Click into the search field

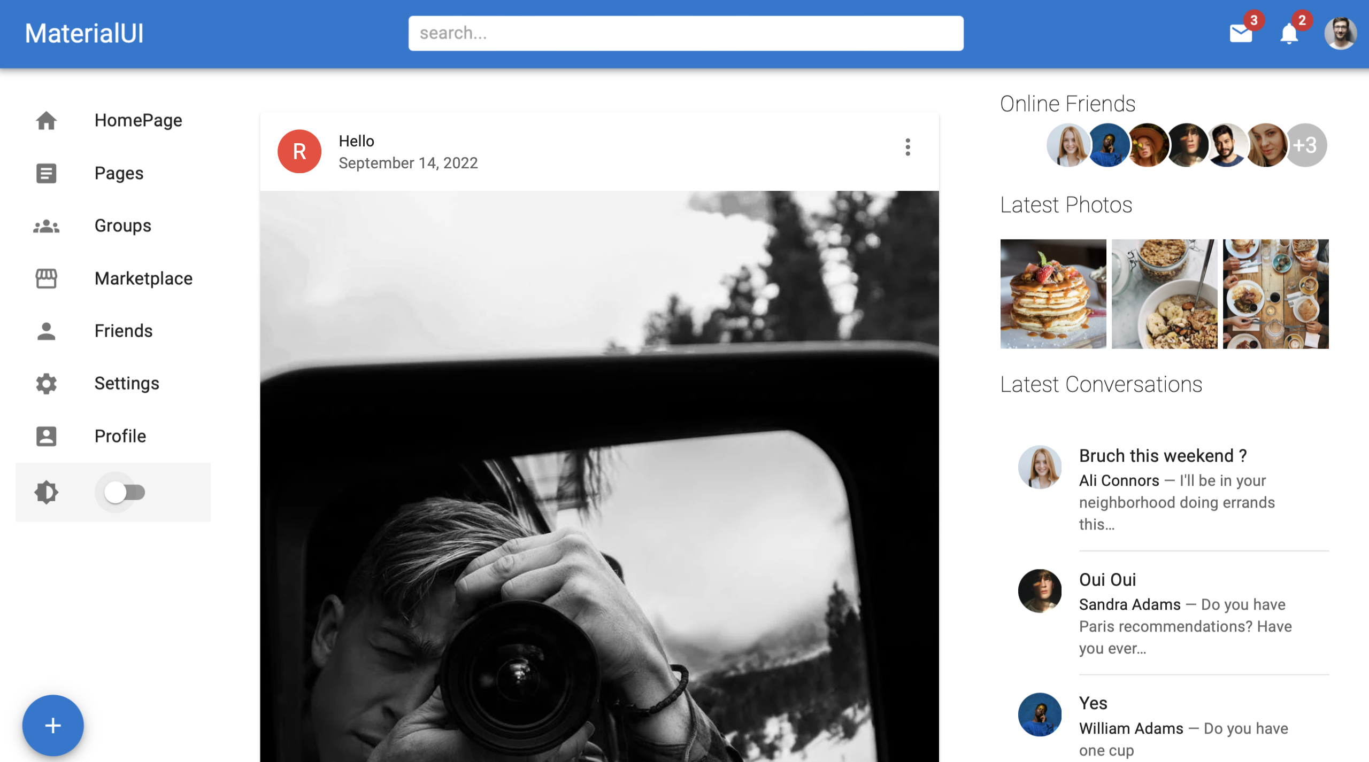[686, 33]
